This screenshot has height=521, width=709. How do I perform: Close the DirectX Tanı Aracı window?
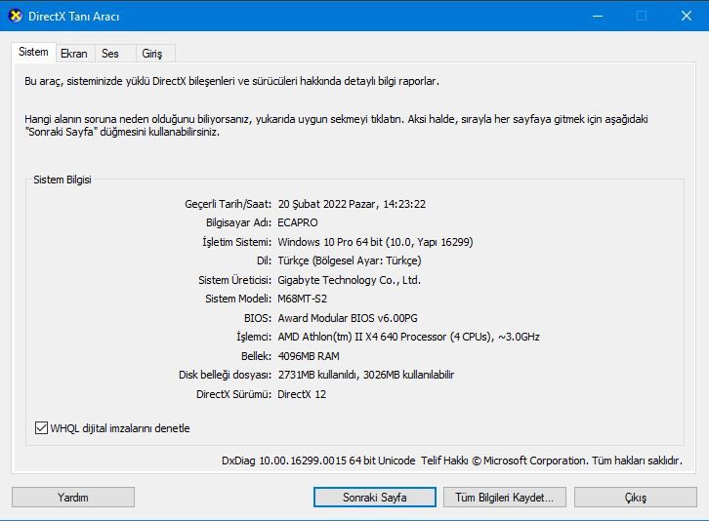(x=687, y=16)
